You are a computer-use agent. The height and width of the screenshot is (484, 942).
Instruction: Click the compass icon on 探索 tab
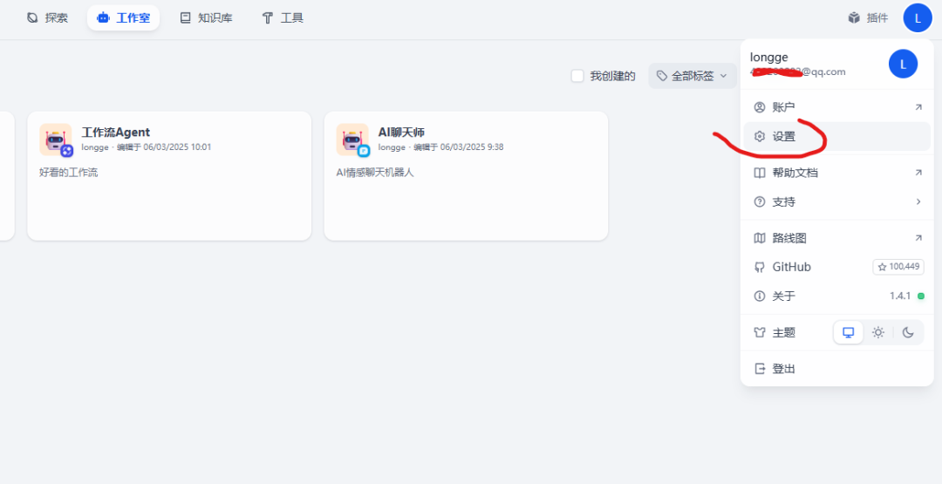point(32,18)
